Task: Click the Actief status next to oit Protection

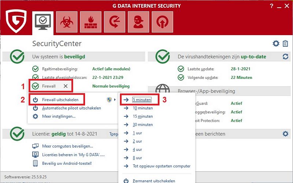Action: [236, 121]
